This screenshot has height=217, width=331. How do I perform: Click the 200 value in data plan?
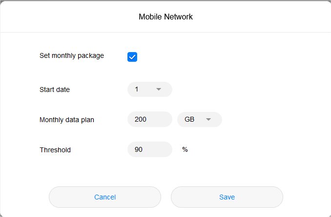click(x=141, y=120)
